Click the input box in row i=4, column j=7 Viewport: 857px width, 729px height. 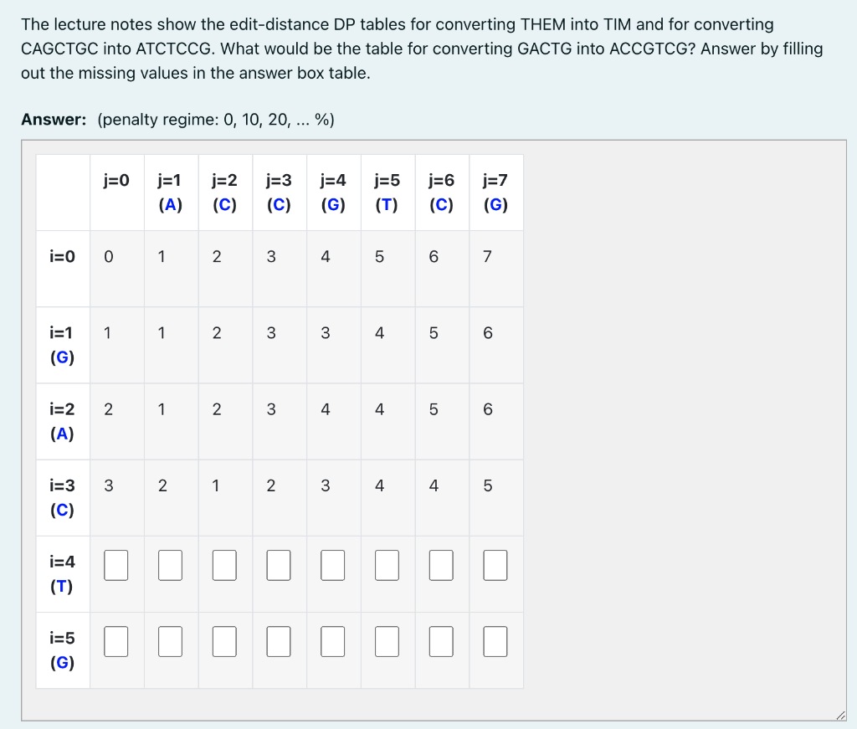coord(495,565)
